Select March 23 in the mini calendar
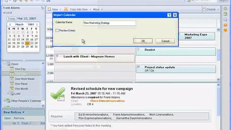The height and width of the screenshot is (130, 231). pyautogui.click(x=32, y=43)
